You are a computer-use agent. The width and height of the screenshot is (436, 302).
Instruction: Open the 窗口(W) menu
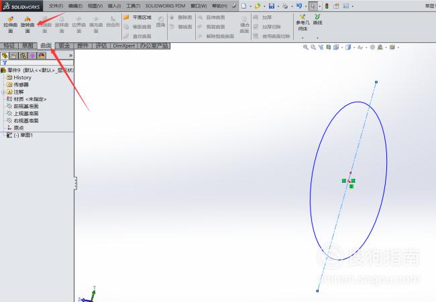coord(199,6)
